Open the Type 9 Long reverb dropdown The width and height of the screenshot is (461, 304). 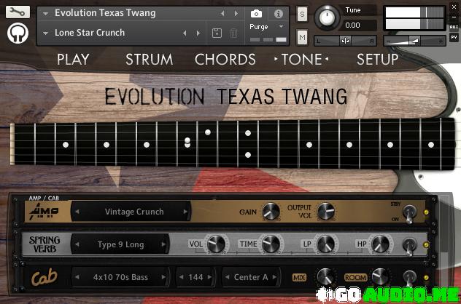(x=120, y=245)
